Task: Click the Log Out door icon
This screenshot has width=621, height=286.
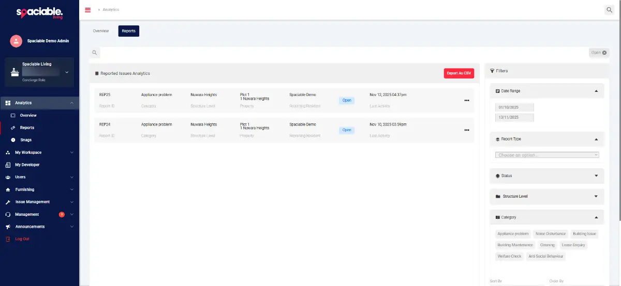Action: pyautogui.click(x=8, y=239)
